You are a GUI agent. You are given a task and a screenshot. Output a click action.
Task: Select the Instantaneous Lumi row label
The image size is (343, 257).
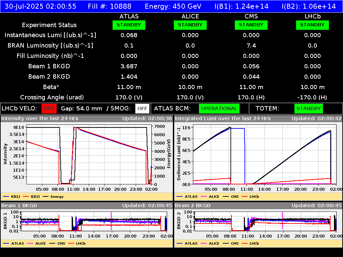pyautogui.click(x=50, y=35)
